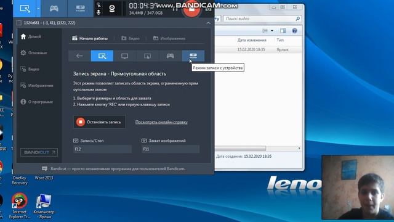Click the refresh icon beside Explorer search box
Viewport: 394px width, 222px height.
tap(217, 18)
